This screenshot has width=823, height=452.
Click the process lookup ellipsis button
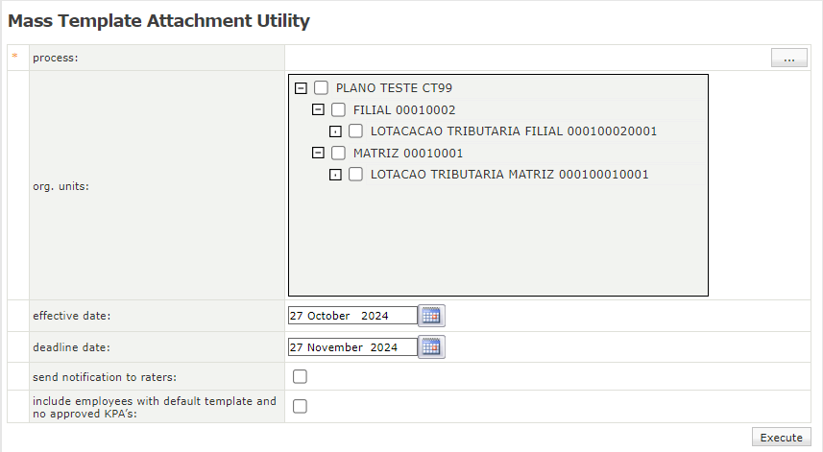[x=788, y=59]
